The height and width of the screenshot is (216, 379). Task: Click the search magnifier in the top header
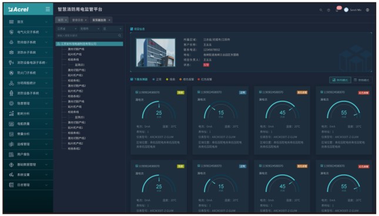point(321,10)
